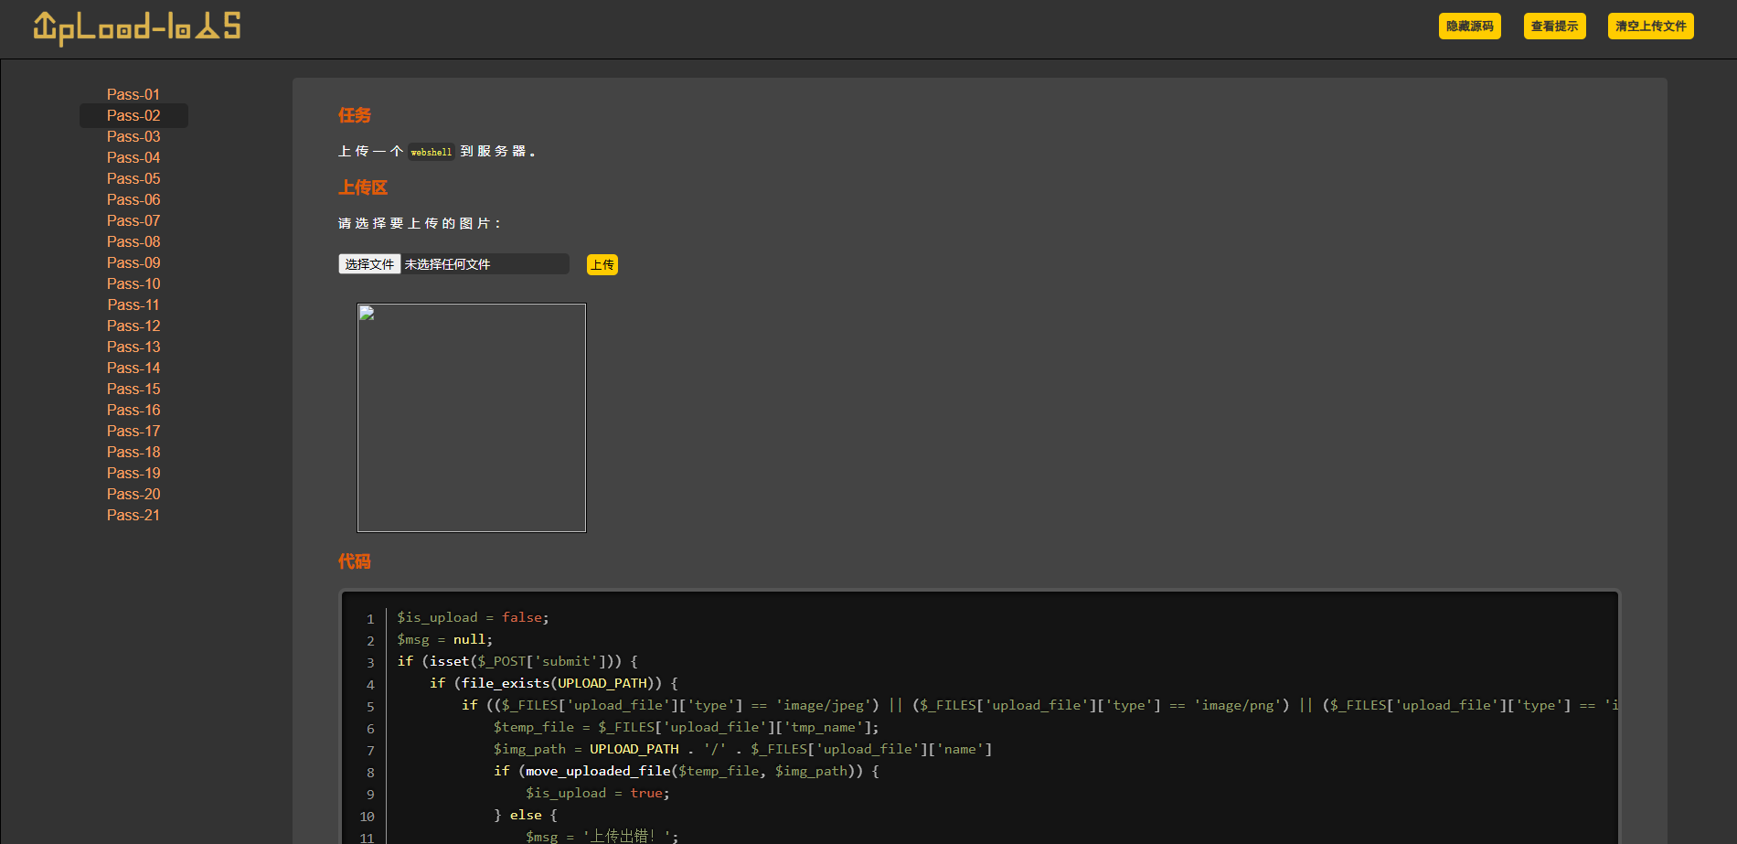This screenshot has width=1737, height=844.
Task: Choose Pass-15 in the sidebar
Action: (133, 389)
